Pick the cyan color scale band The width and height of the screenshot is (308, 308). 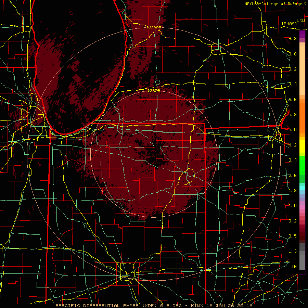point(302,188)
